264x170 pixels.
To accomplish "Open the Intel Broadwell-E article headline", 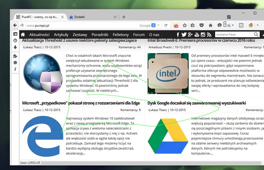I will click(x=201, y=40).
